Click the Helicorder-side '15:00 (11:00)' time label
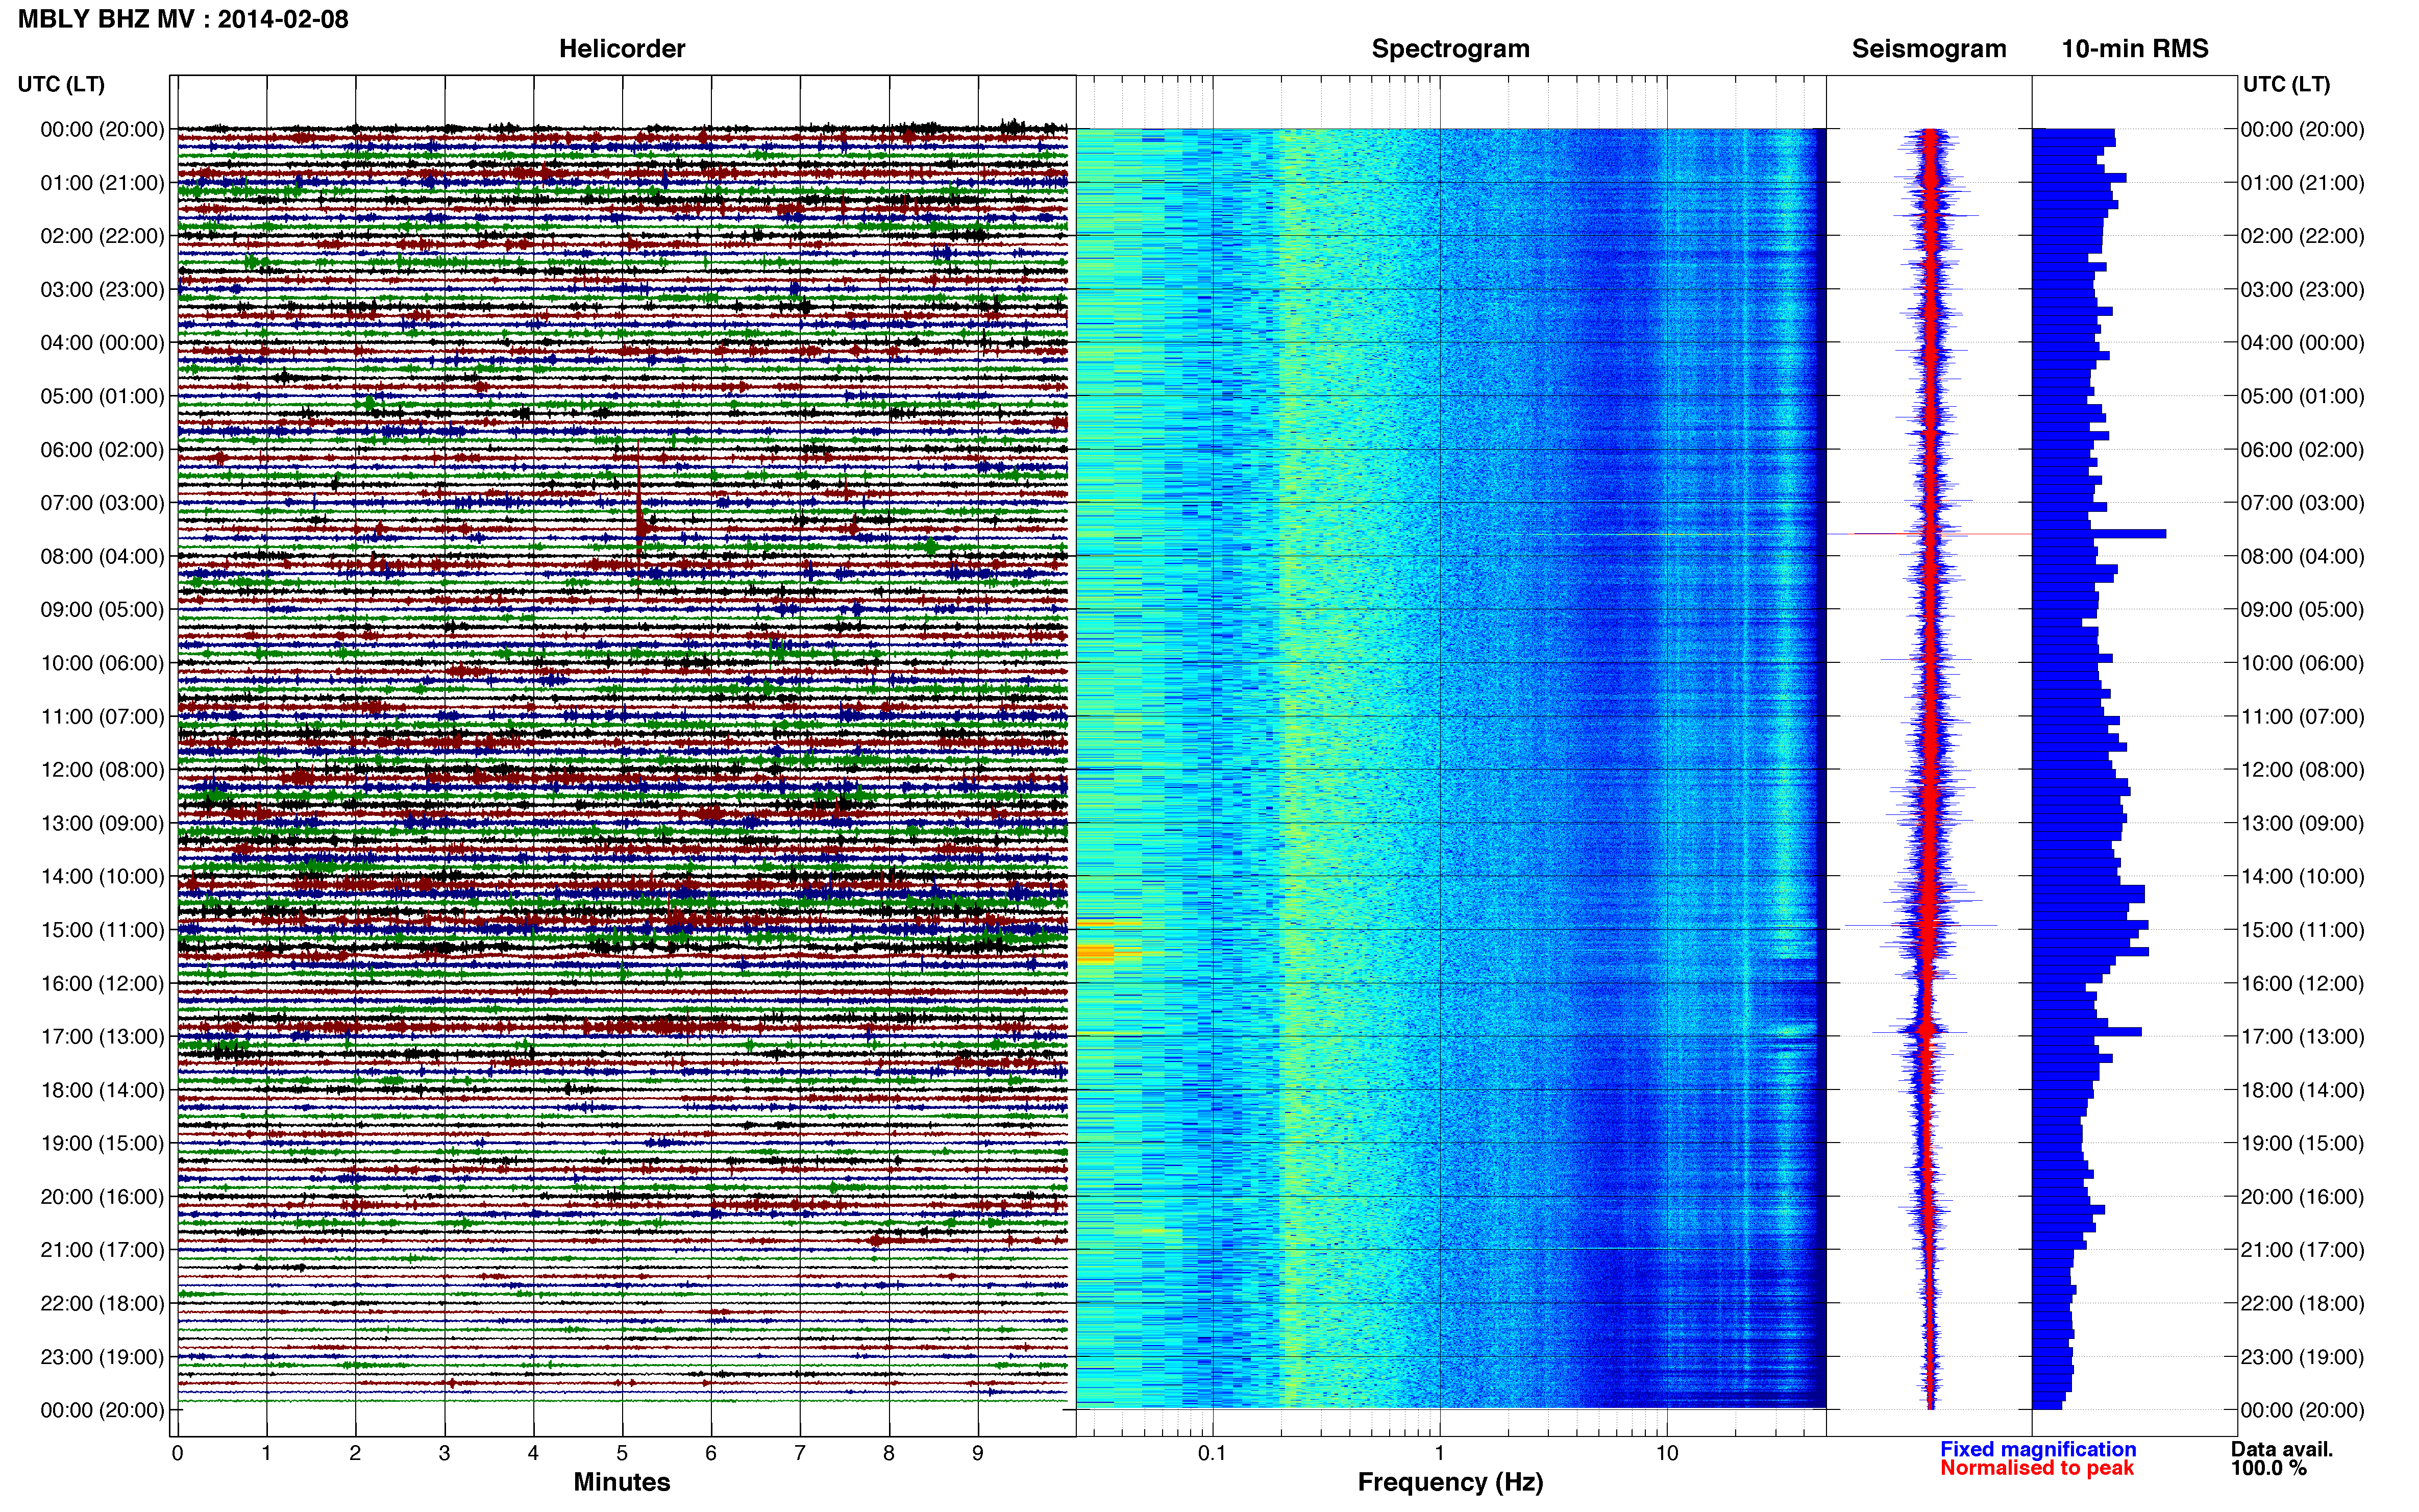The height and width of the screenshot is (1512, 2419). pos(102,930)
